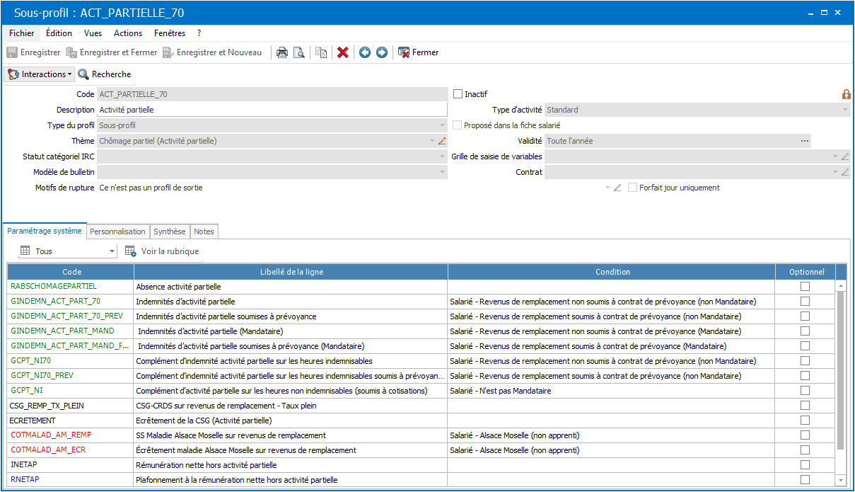Expand the Modèle de bulletin dropdown
This screenshot has width=855, height=492.
[x=442, y=172]
